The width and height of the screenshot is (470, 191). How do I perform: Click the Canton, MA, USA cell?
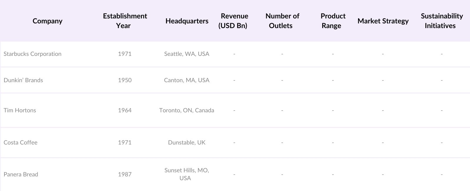click(187, 80)
